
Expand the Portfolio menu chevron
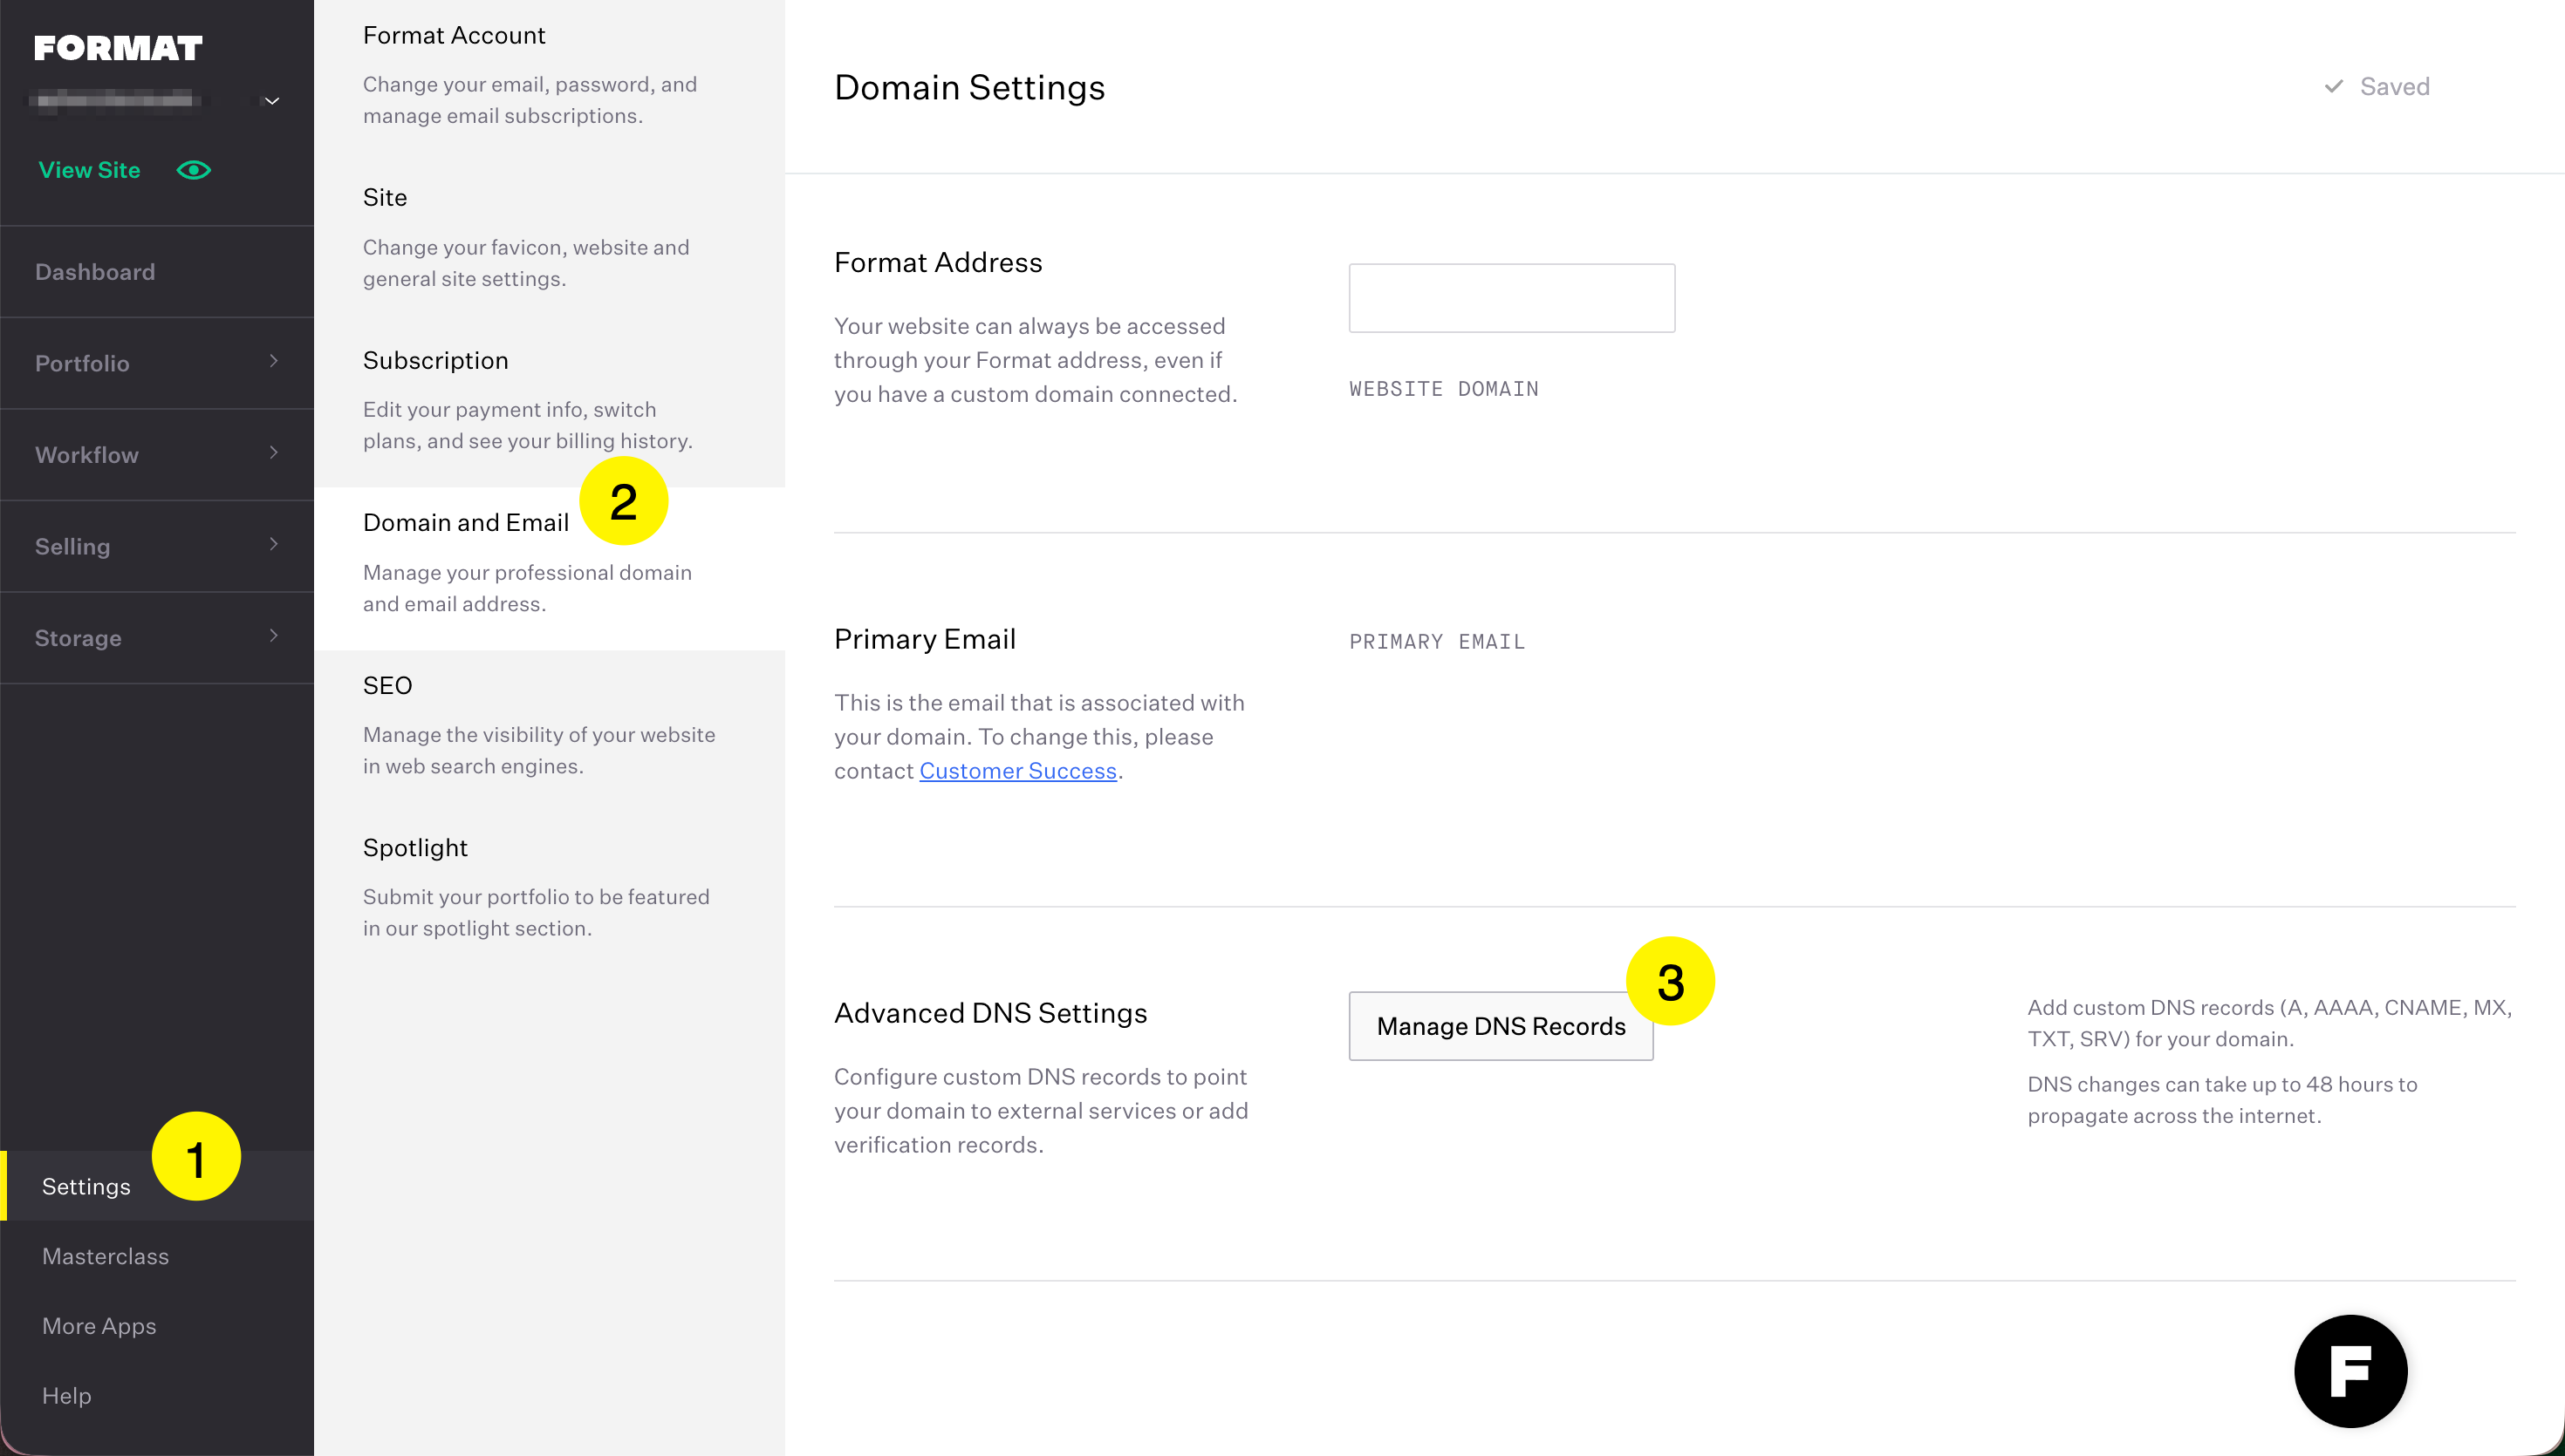273,361
